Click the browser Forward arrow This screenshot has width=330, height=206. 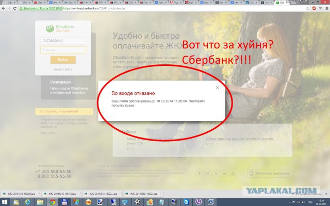[x=9, y=8]
